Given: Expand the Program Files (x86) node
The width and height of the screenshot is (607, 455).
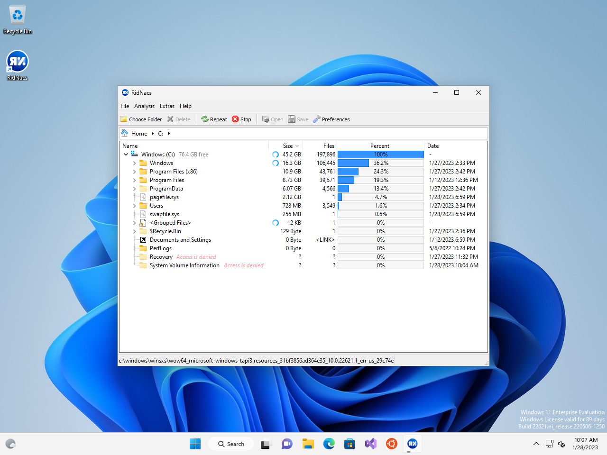Looking at the screenshot, I should click(134, 172).
